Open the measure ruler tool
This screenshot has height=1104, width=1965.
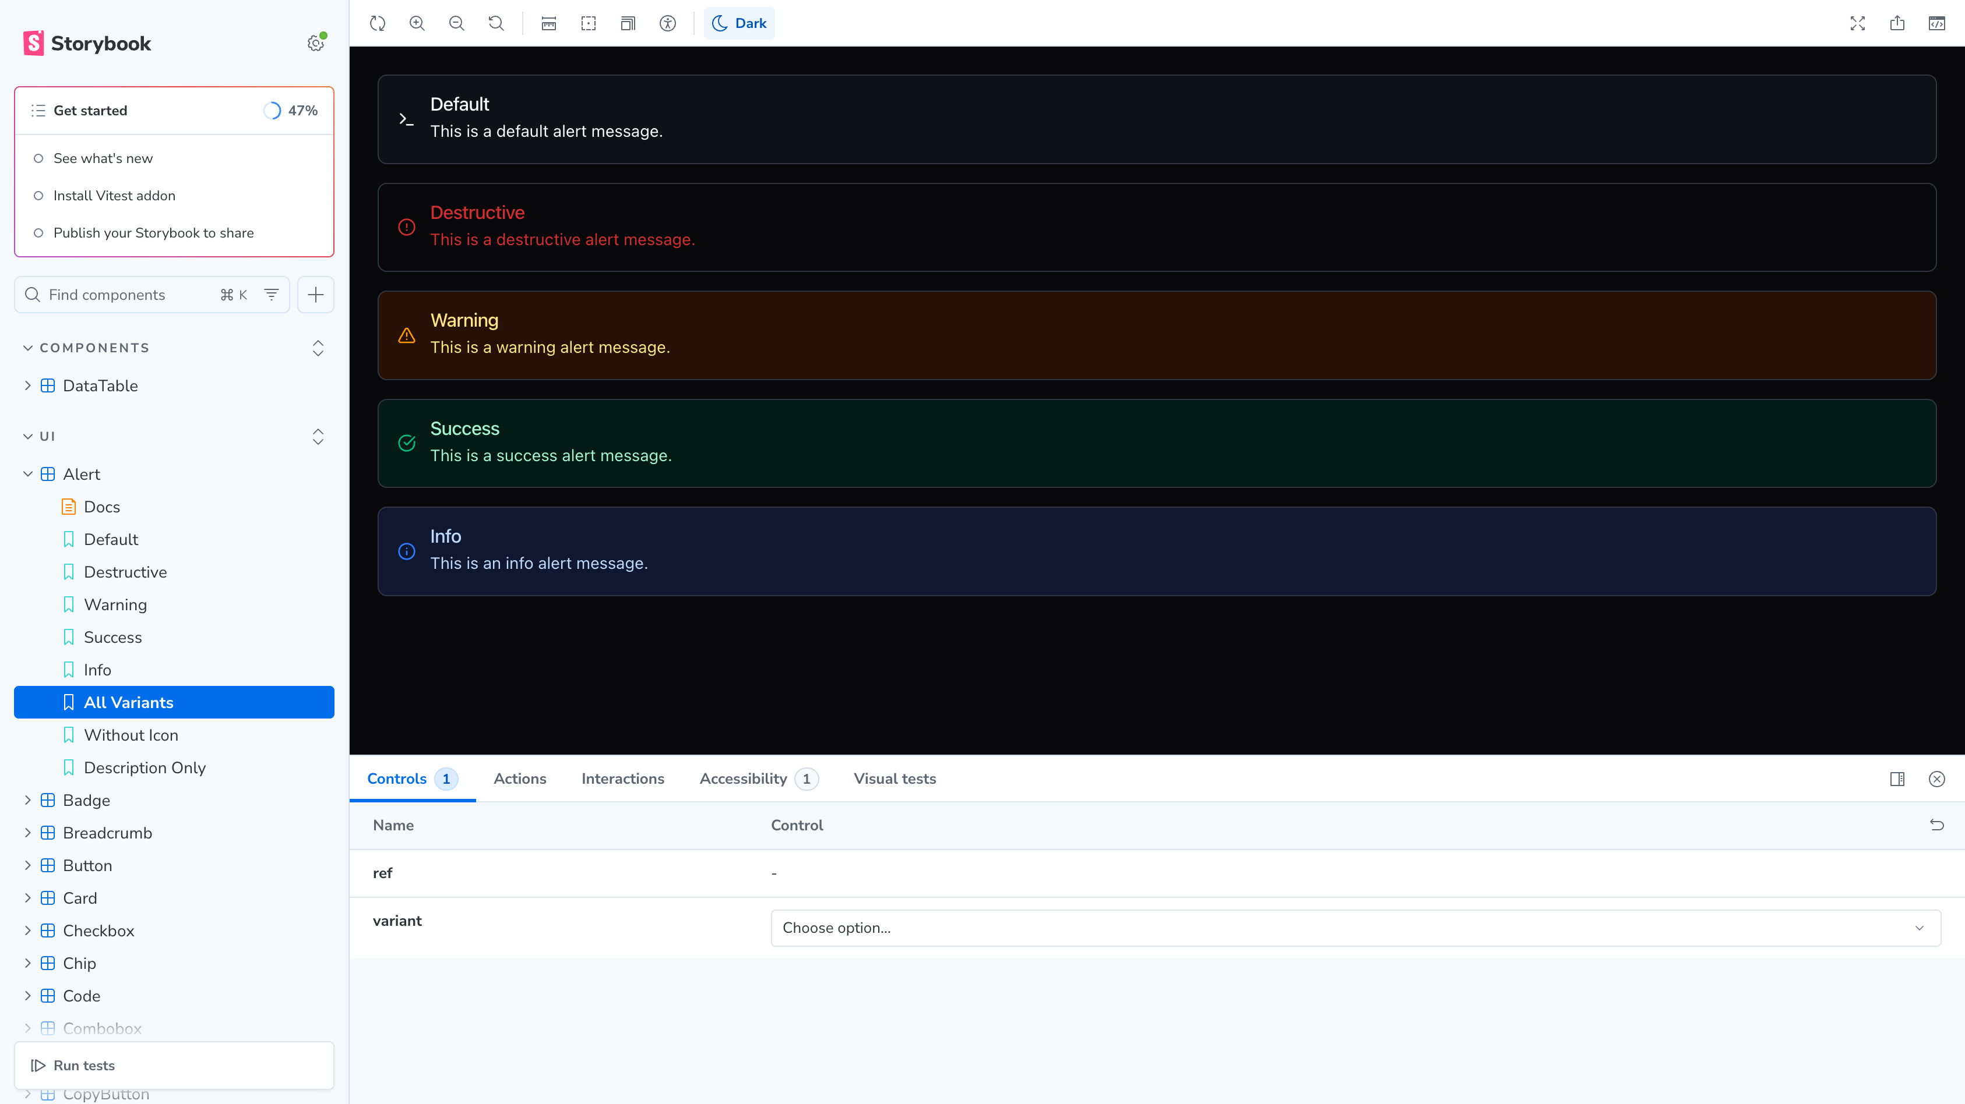[x=548, y=23]
